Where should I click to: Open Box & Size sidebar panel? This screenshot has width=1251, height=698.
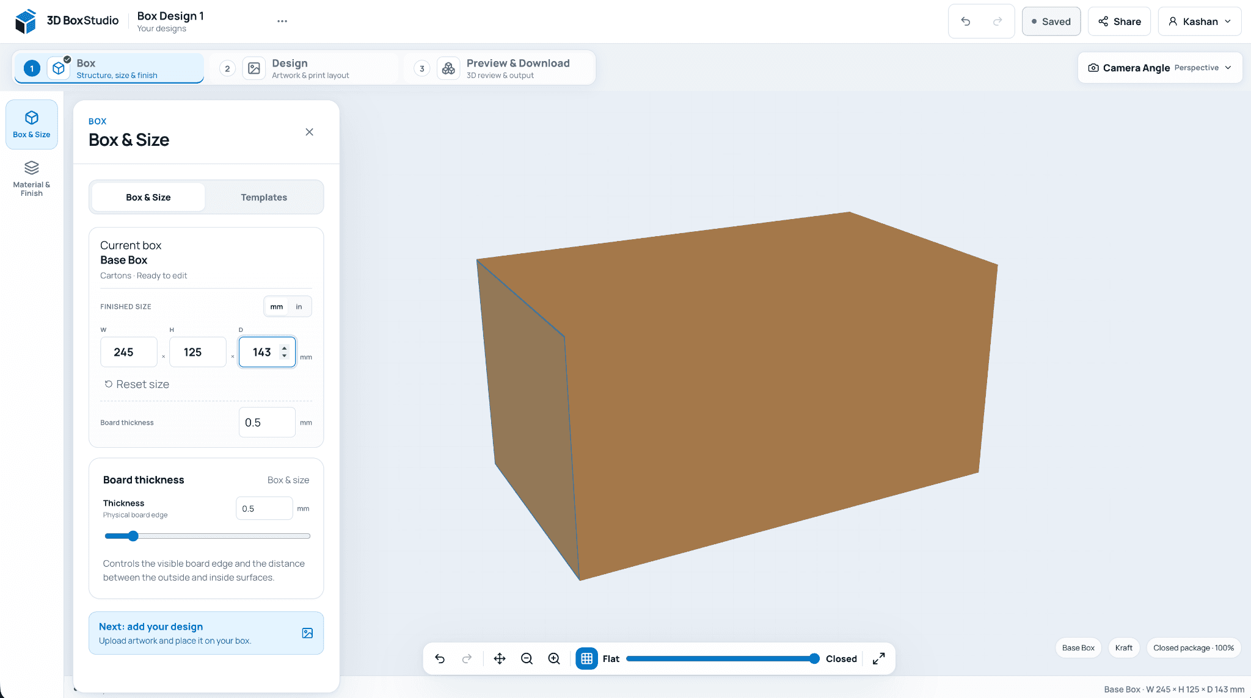32,124
